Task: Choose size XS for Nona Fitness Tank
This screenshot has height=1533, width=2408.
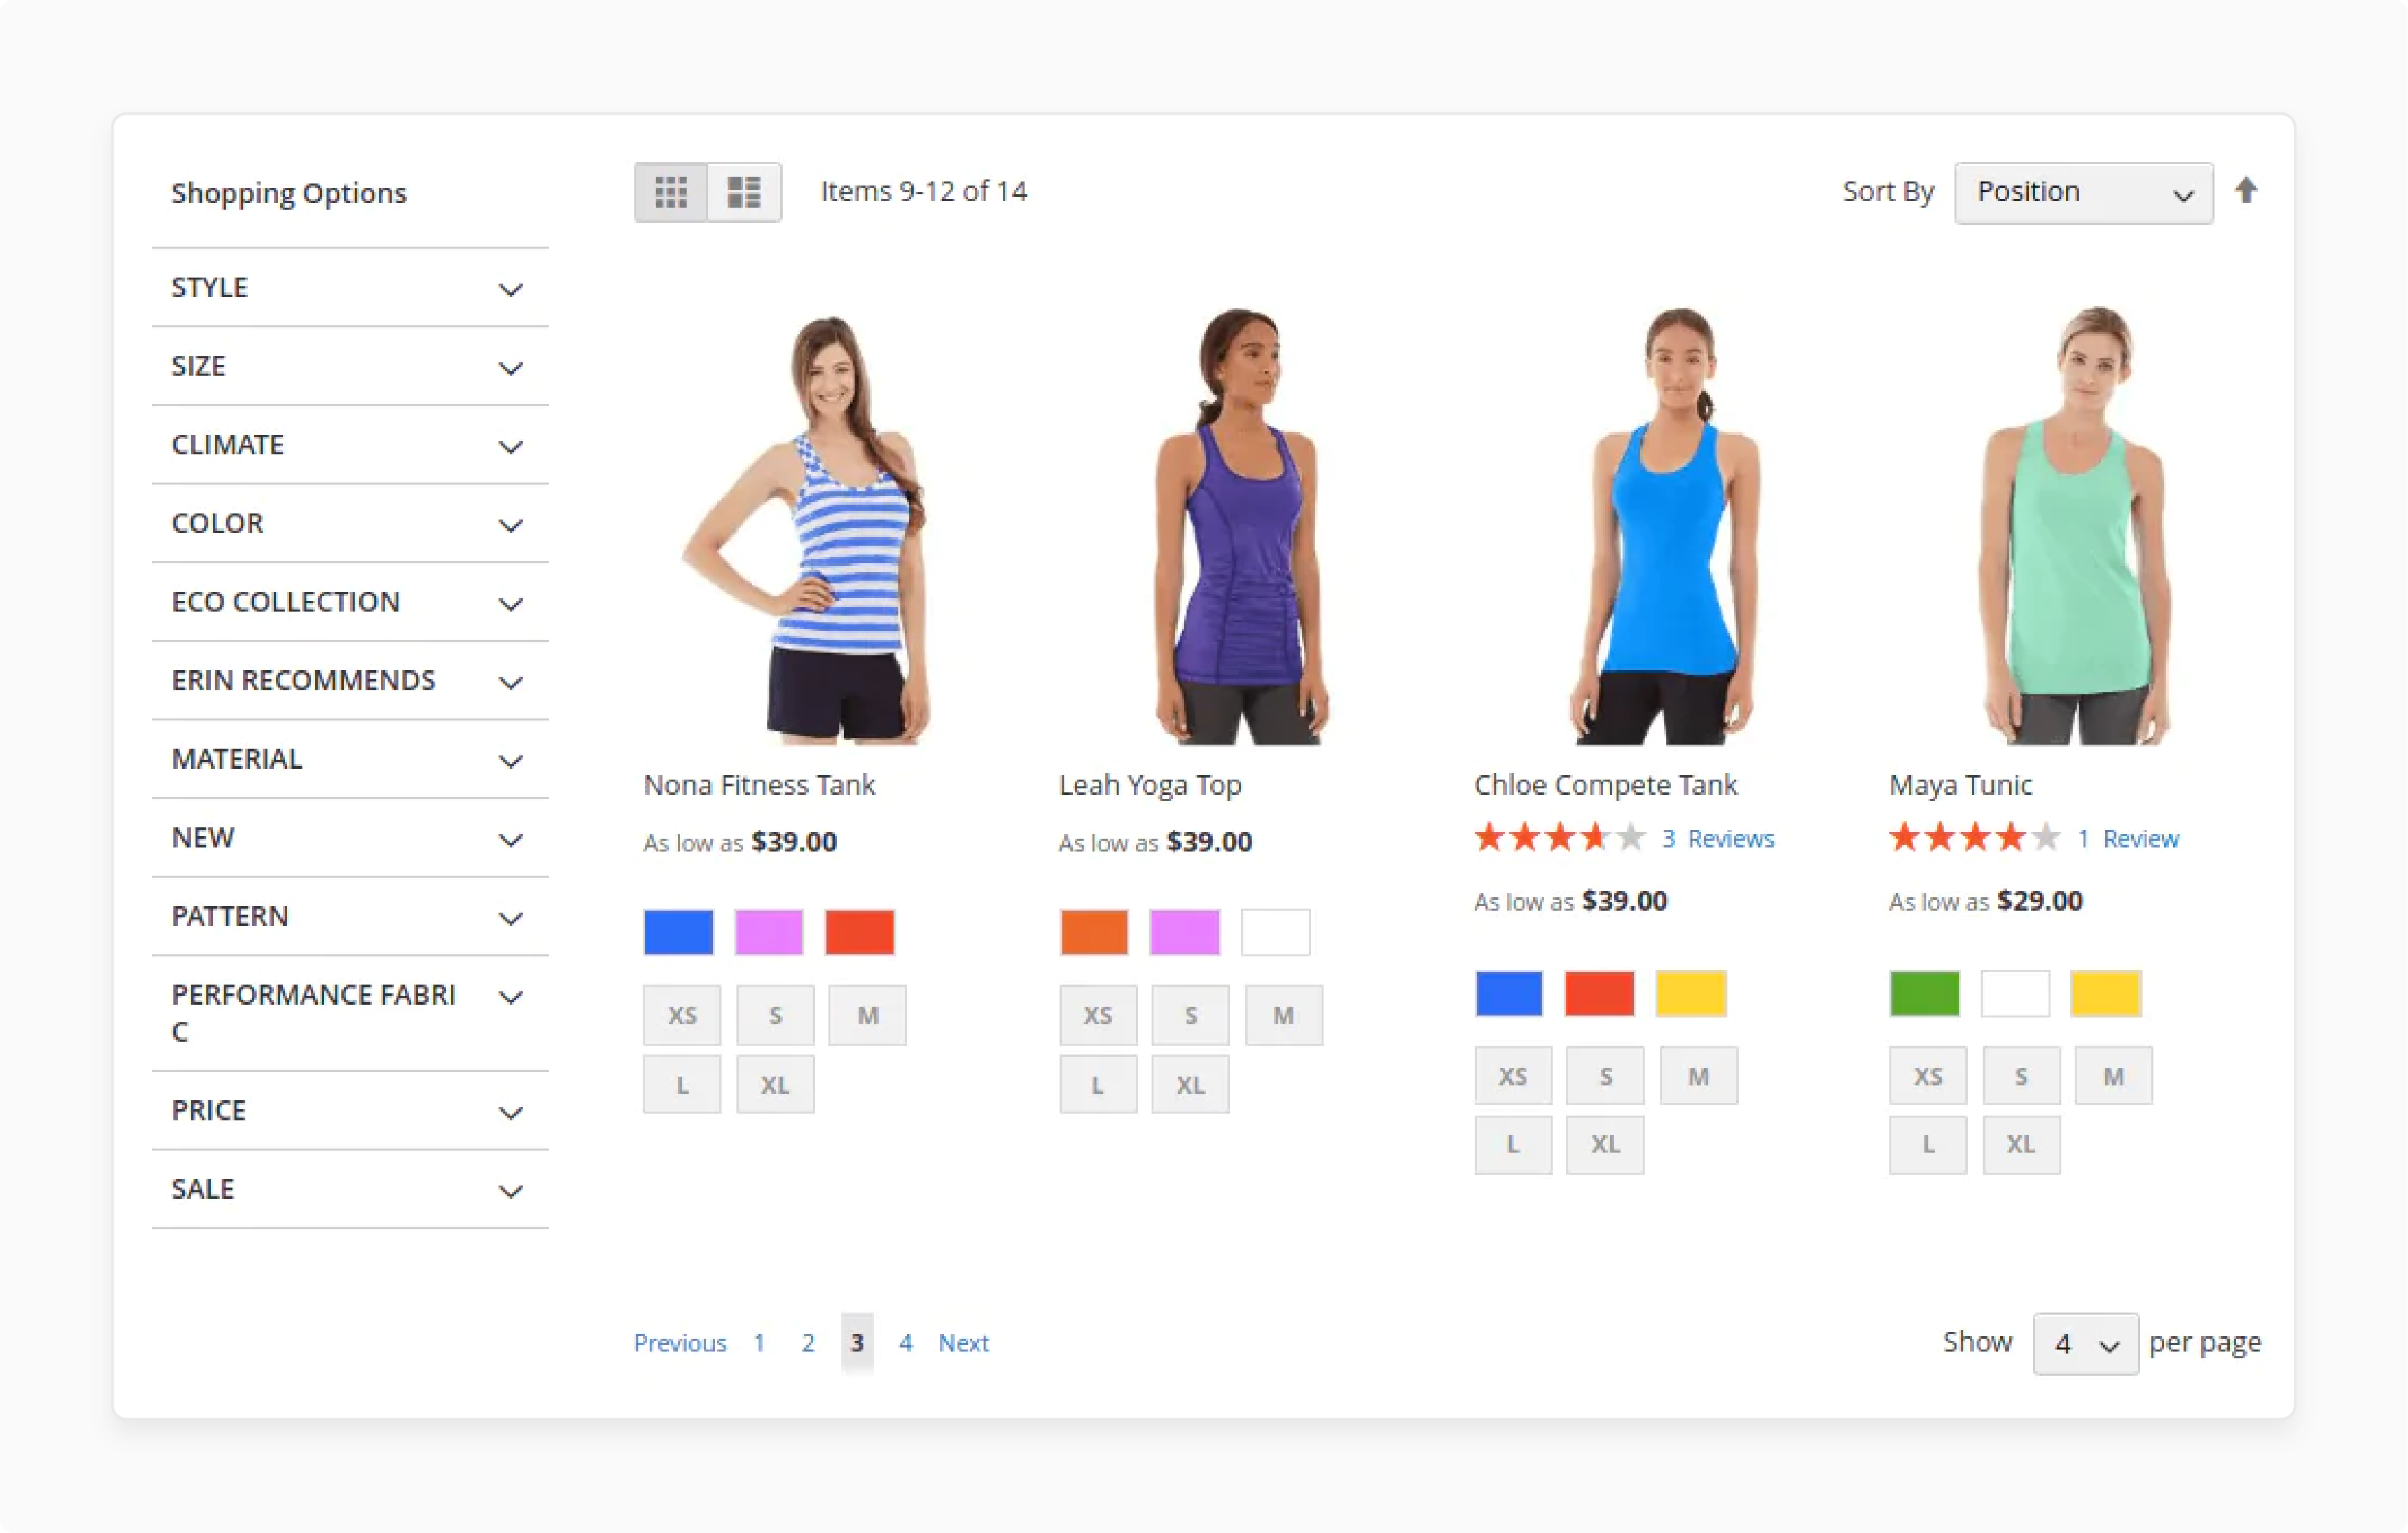Action: point(682,1015)
